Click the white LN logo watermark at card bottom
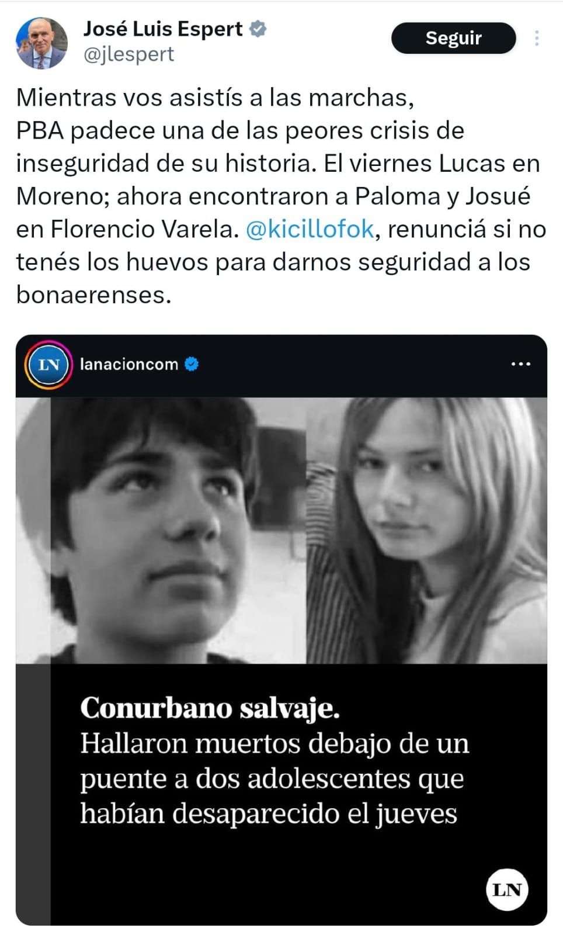The height and width of the screenshot is (935, 563). point(507,890)
